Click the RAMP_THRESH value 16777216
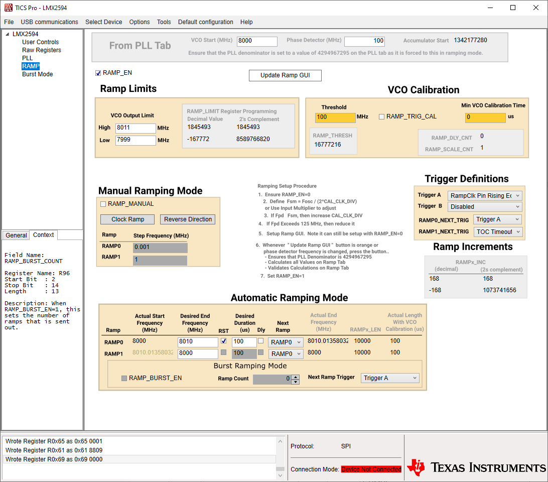This screenshot has height=482, width=548. [x=328, y=145]
